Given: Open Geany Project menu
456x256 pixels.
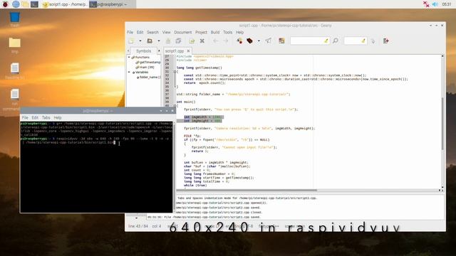Looking at the screenshot, I should (x=201, y=32).
